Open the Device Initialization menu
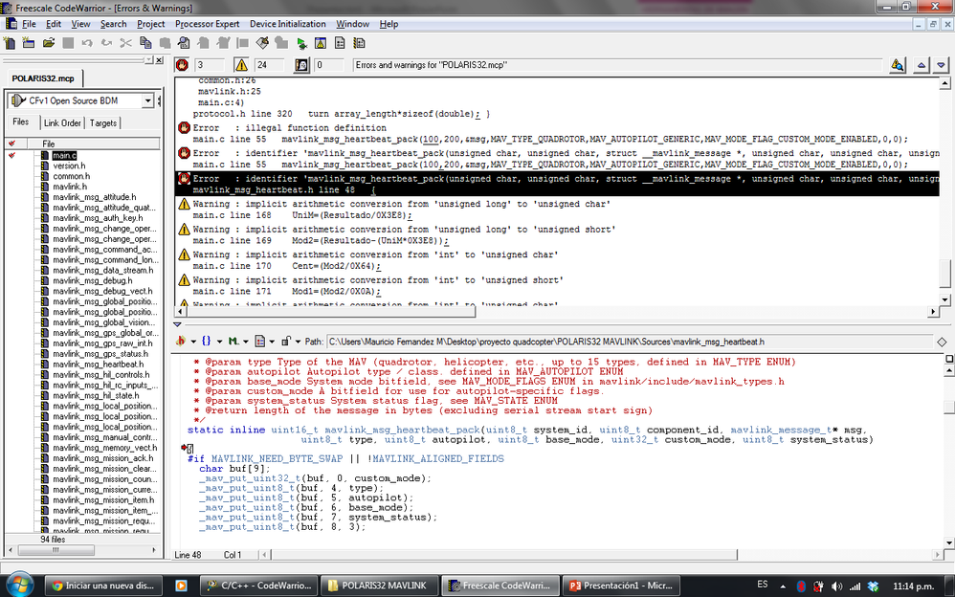The width and height of the screenshot is (955, 597). click(287, 24)
